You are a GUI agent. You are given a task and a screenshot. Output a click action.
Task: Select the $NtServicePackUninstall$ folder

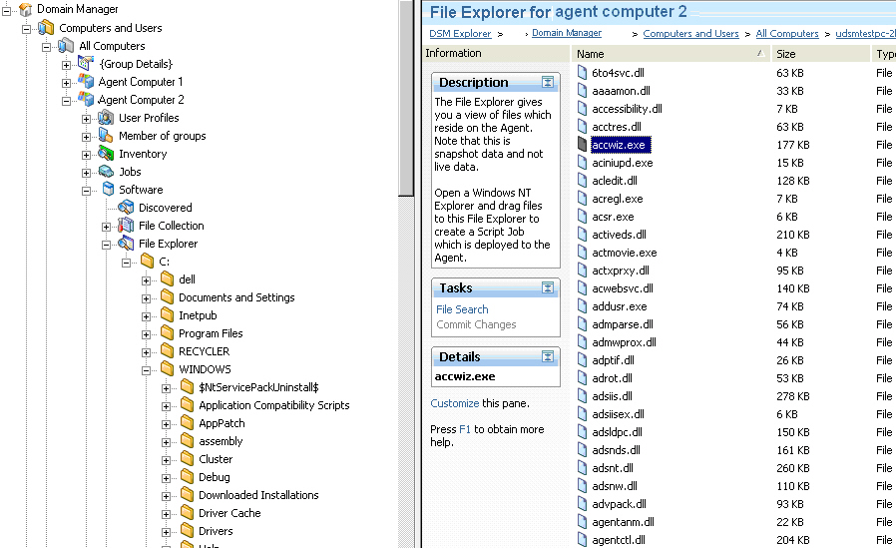tap(258, 387)
